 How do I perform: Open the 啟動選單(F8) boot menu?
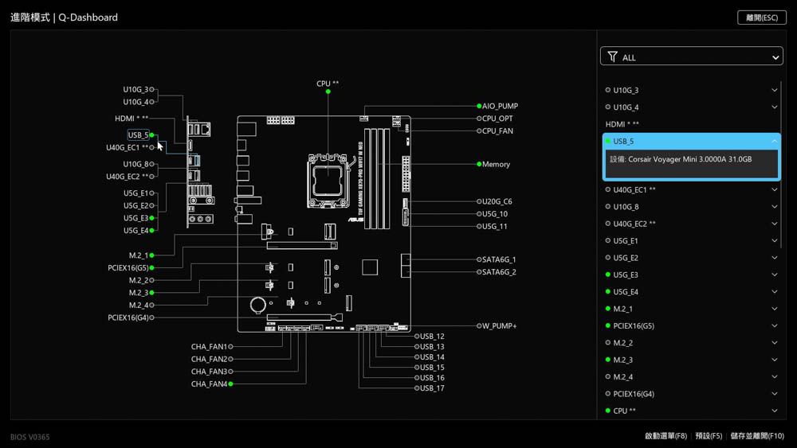click(665, 436)
